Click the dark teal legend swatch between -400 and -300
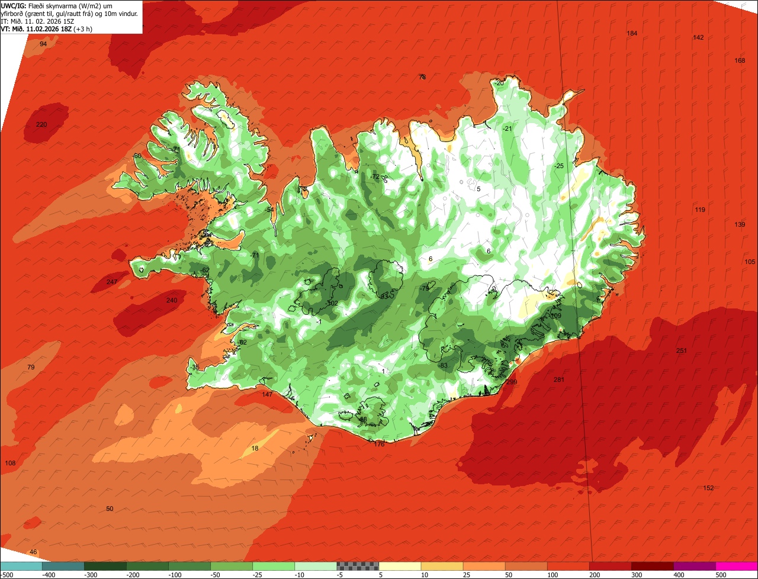 [x=63, y=566]
